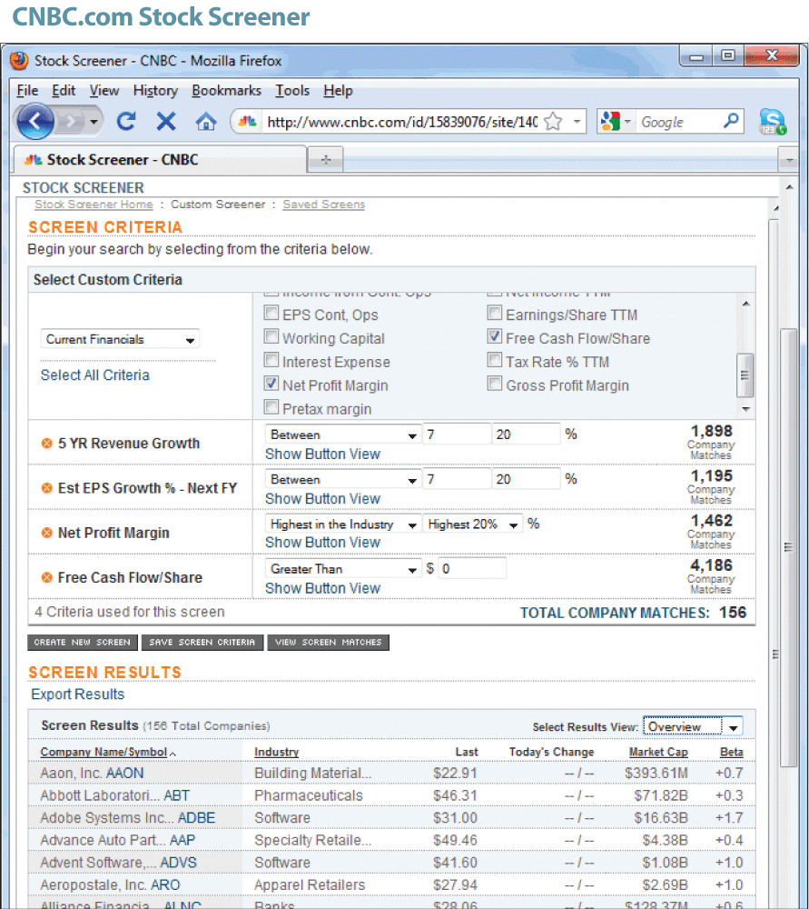The width and height of the screenshot is (809, 909).
Task: Open the Tools menu
Action: pyautogui.click(x=292, y=91)
